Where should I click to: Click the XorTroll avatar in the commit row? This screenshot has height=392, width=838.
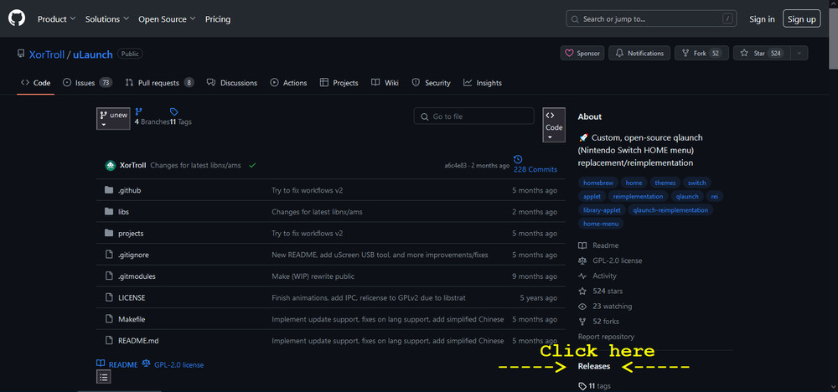[x=110, y=166]
